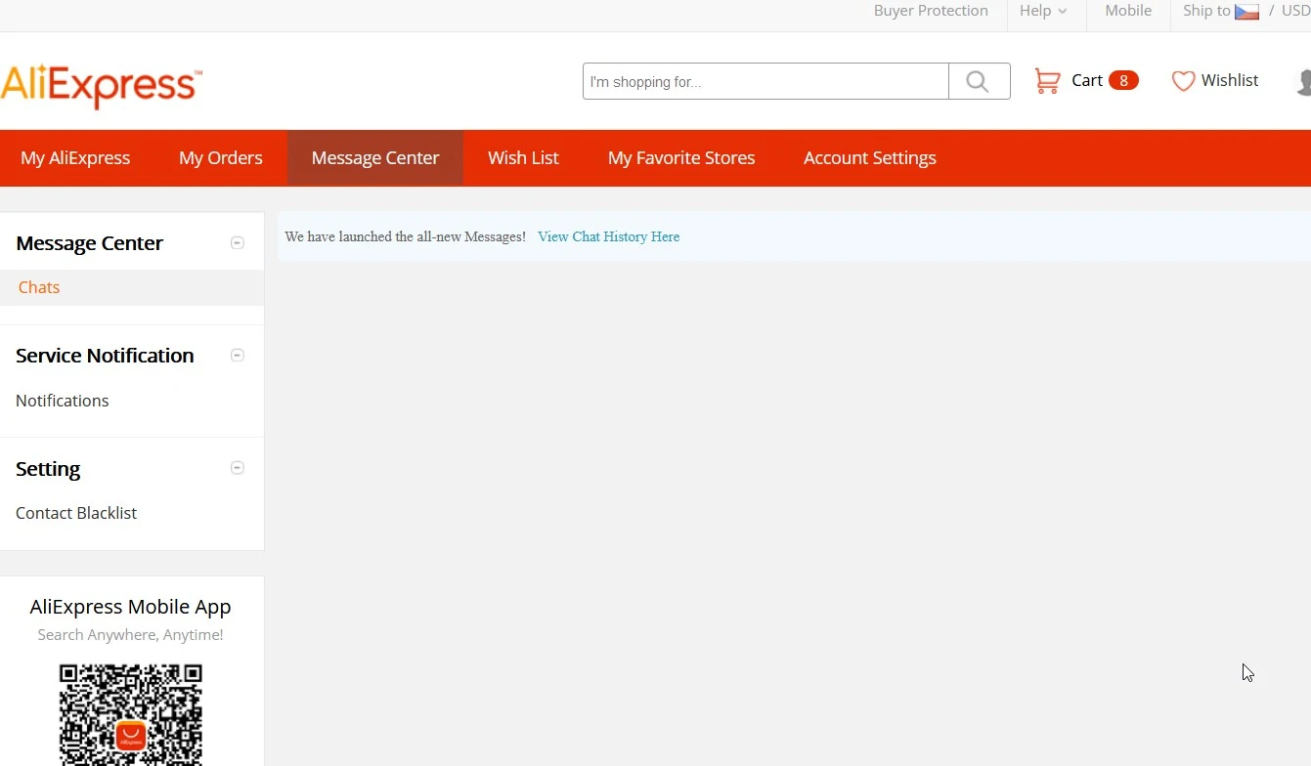The image size is (1311, 766).
Task: Click the cart count badge showing 8
Action: pyautogui.click(x=1123, y=80)
